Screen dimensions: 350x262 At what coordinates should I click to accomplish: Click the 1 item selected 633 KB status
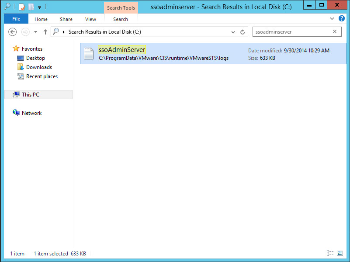coord(60,254)
